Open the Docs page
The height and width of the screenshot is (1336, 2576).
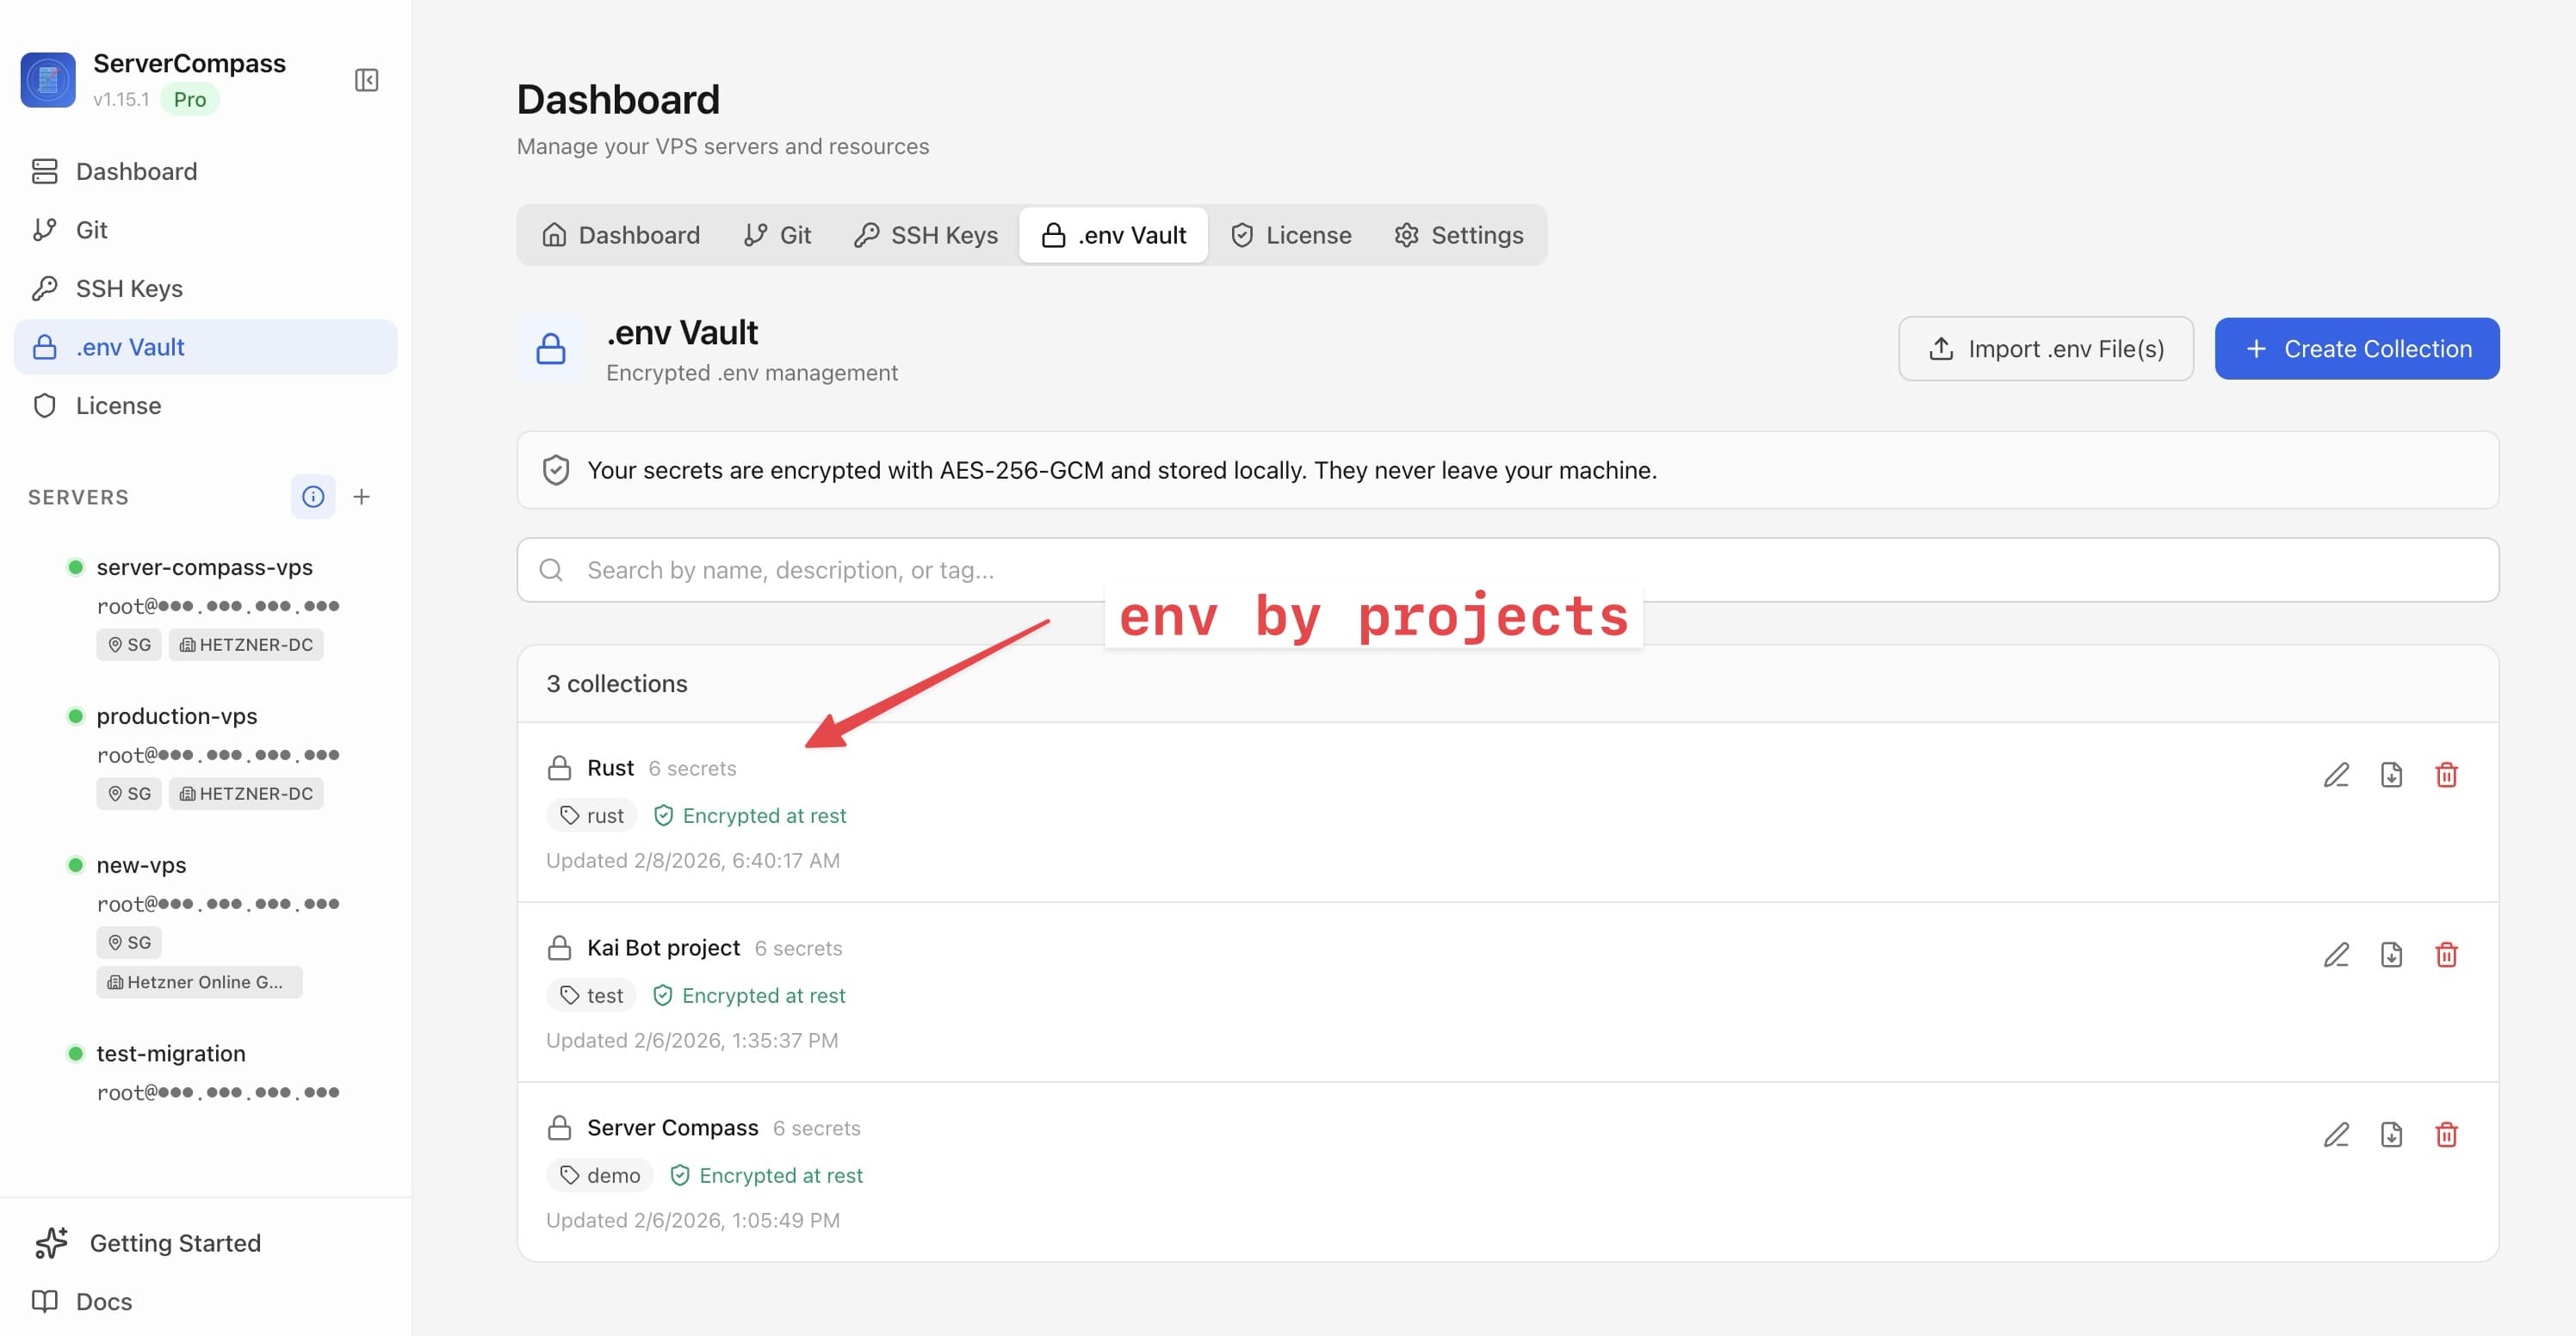click(x=103, y=1301)
